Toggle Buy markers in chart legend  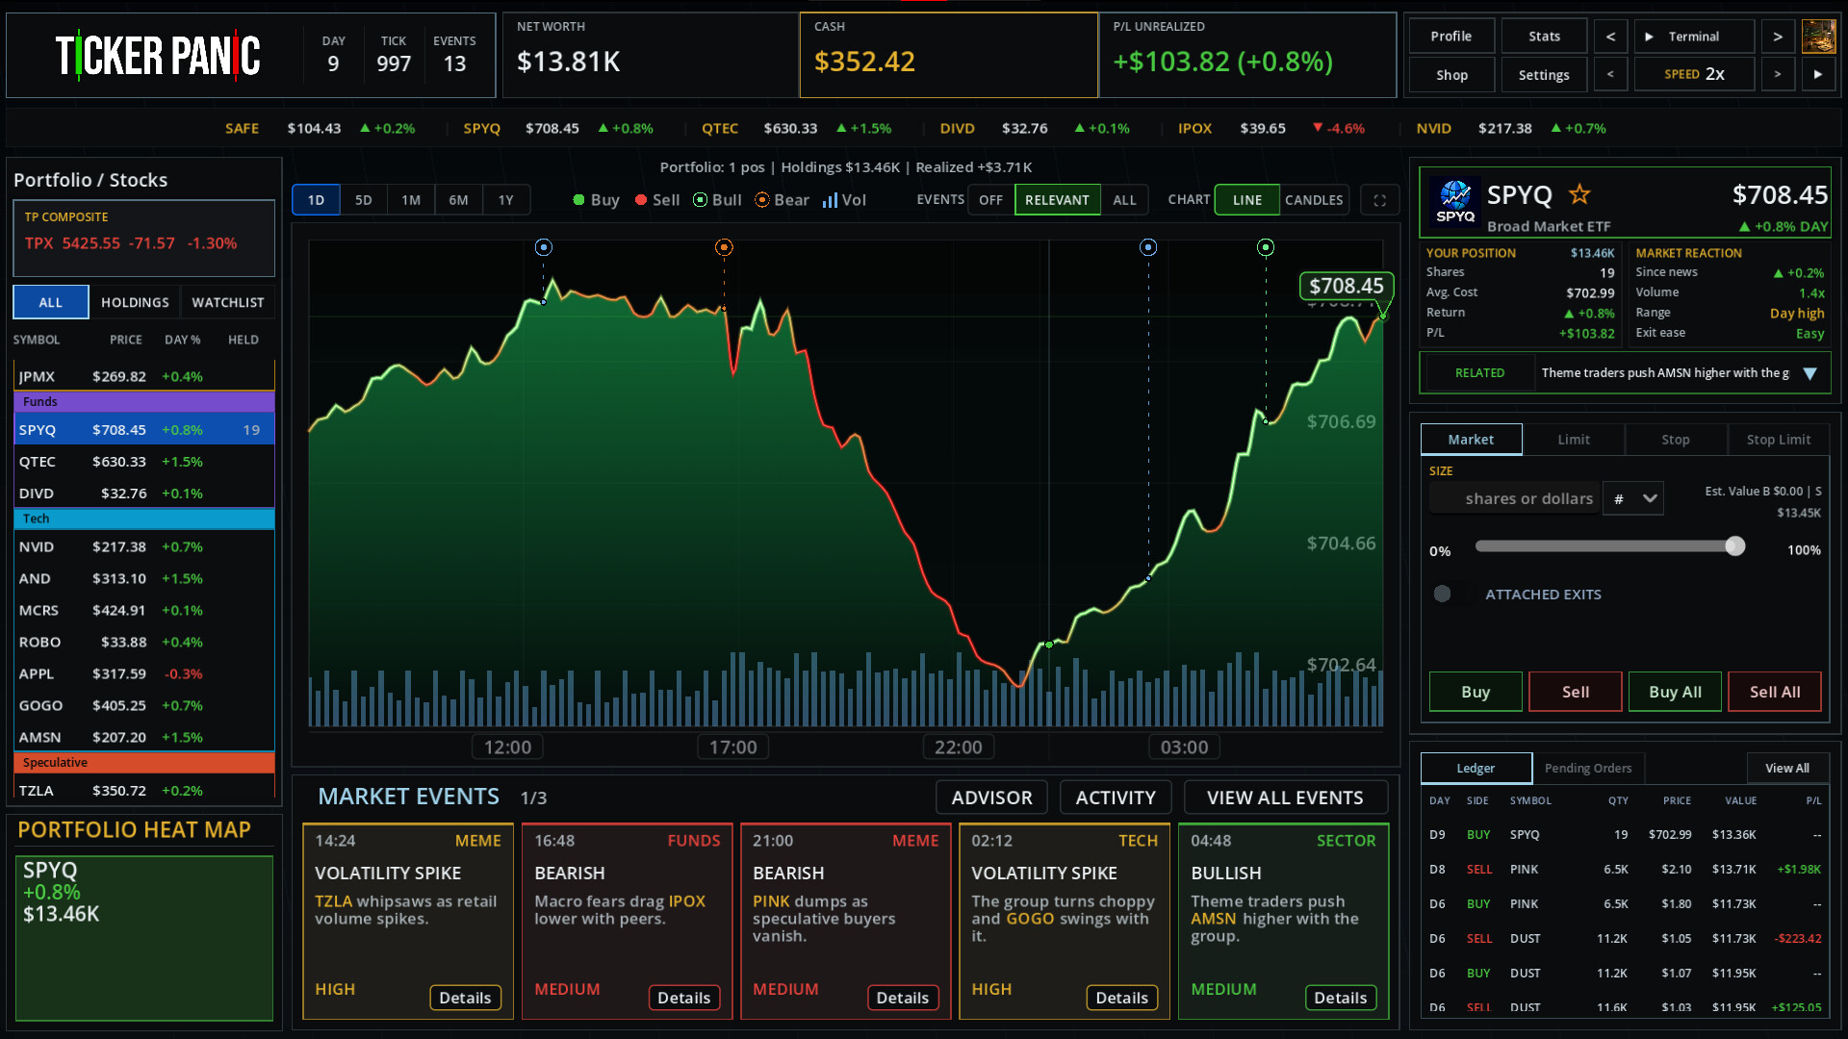pos(596,200)
